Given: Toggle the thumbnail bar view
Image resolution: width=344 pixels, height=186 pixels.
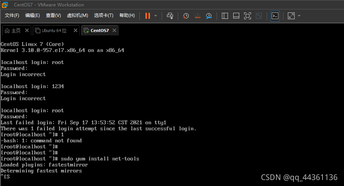Looking at the screenshot, I should [236, 16].
